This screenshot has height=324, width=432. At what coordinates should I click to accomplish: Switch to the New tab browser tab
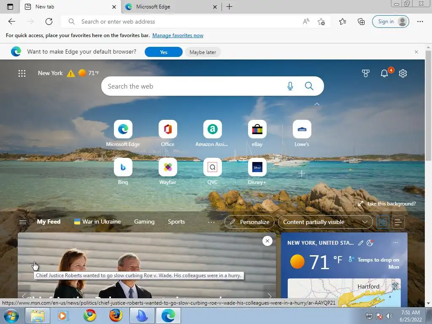[70, 7]
